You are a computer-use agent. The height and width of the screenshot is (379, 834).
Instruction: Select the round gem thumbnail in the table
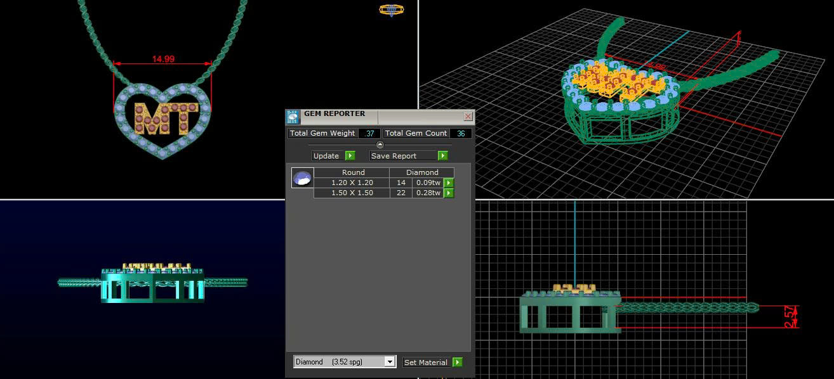pos(302,178)
